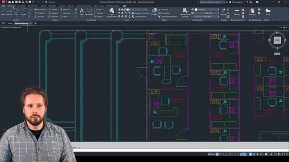This screenshot has width=289, height=162.
Task: Expand the Beschriftung panel dropdown
Action: point(92,20)
